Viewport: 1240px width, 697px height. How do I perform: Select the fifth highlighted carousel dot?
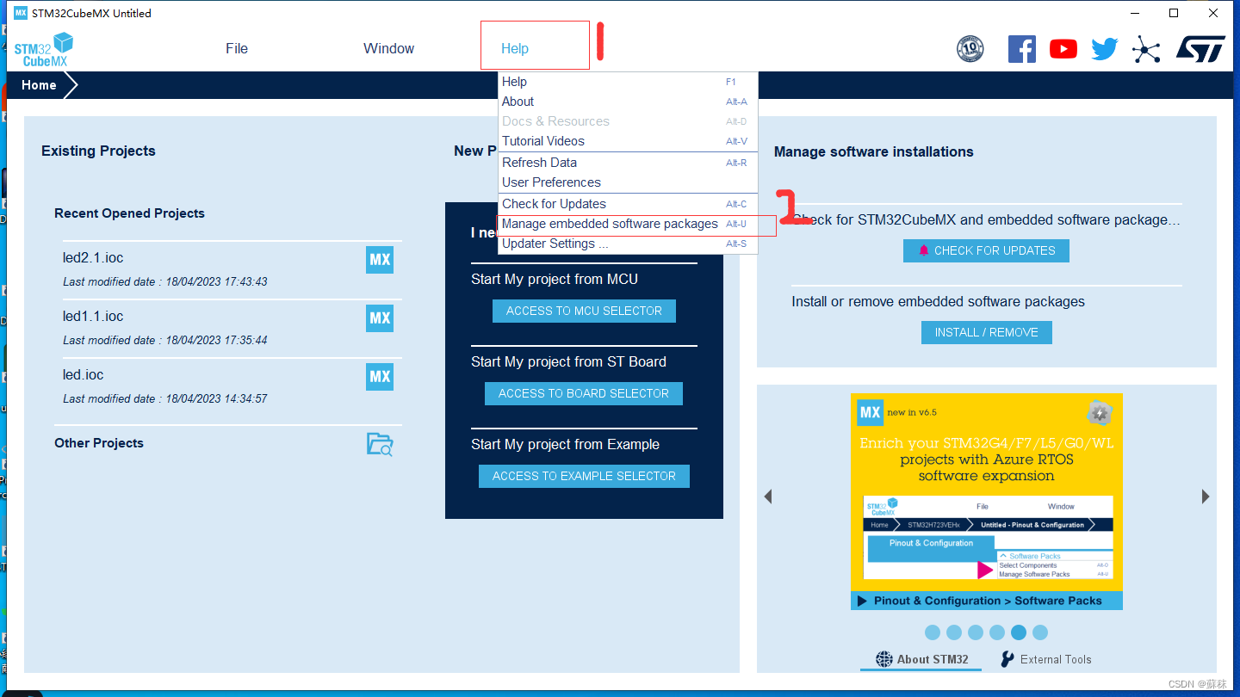pyautogui.click(x=1019, y=632)
